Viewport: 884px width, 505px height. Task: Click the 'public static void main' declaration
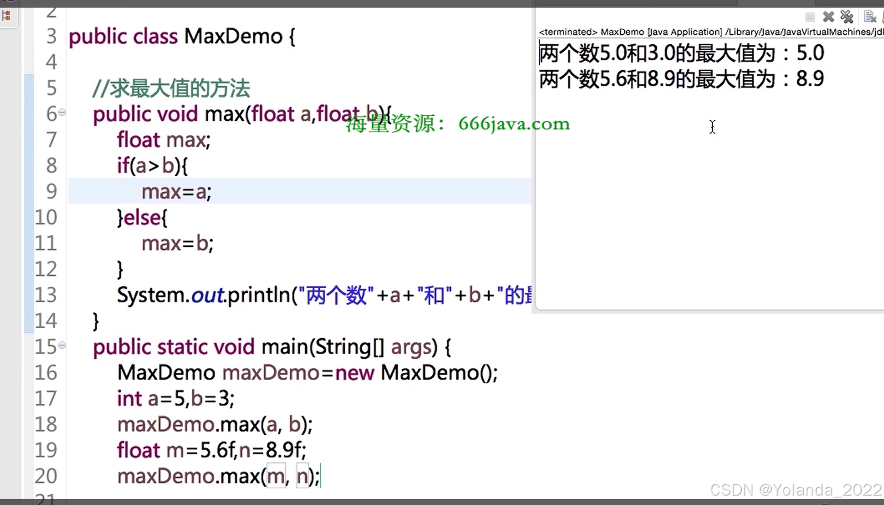point(271,346)
